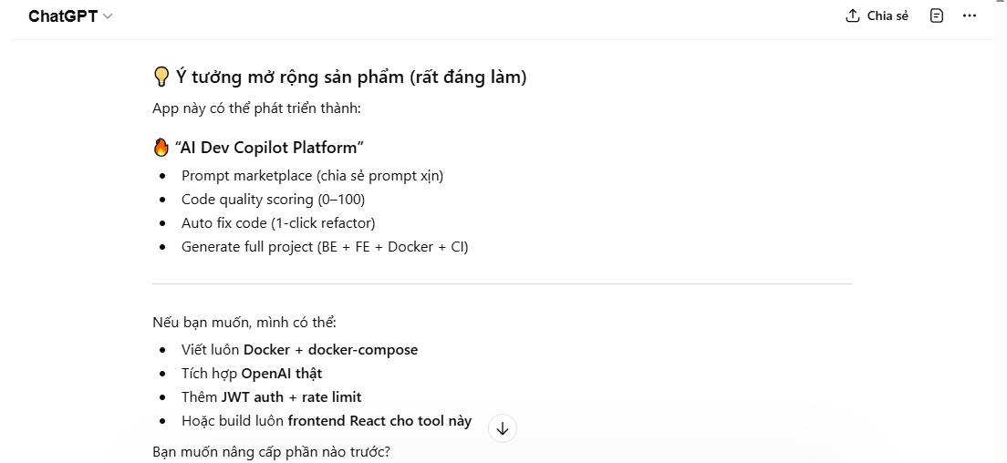Open the document notes icon in header

click(x=936, y=15)
